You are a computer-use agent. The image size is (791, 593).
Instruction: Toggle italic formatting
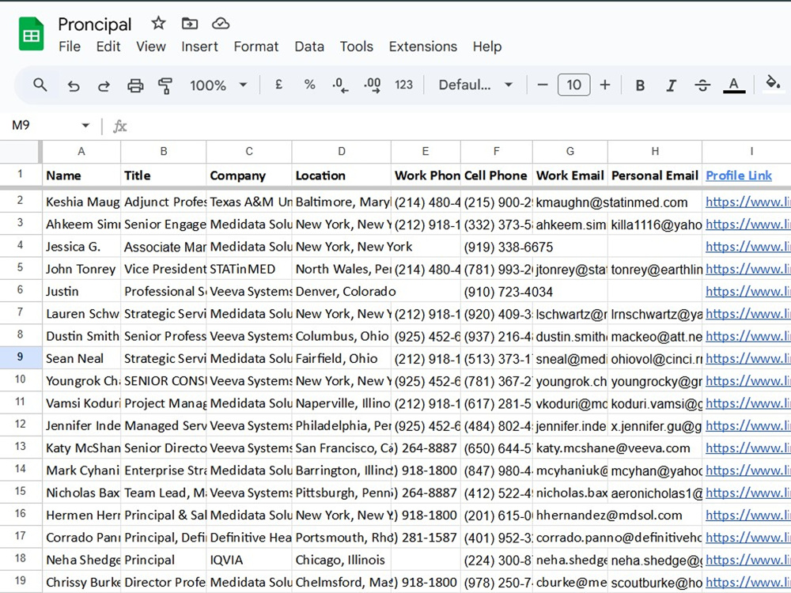click(671, 85)
